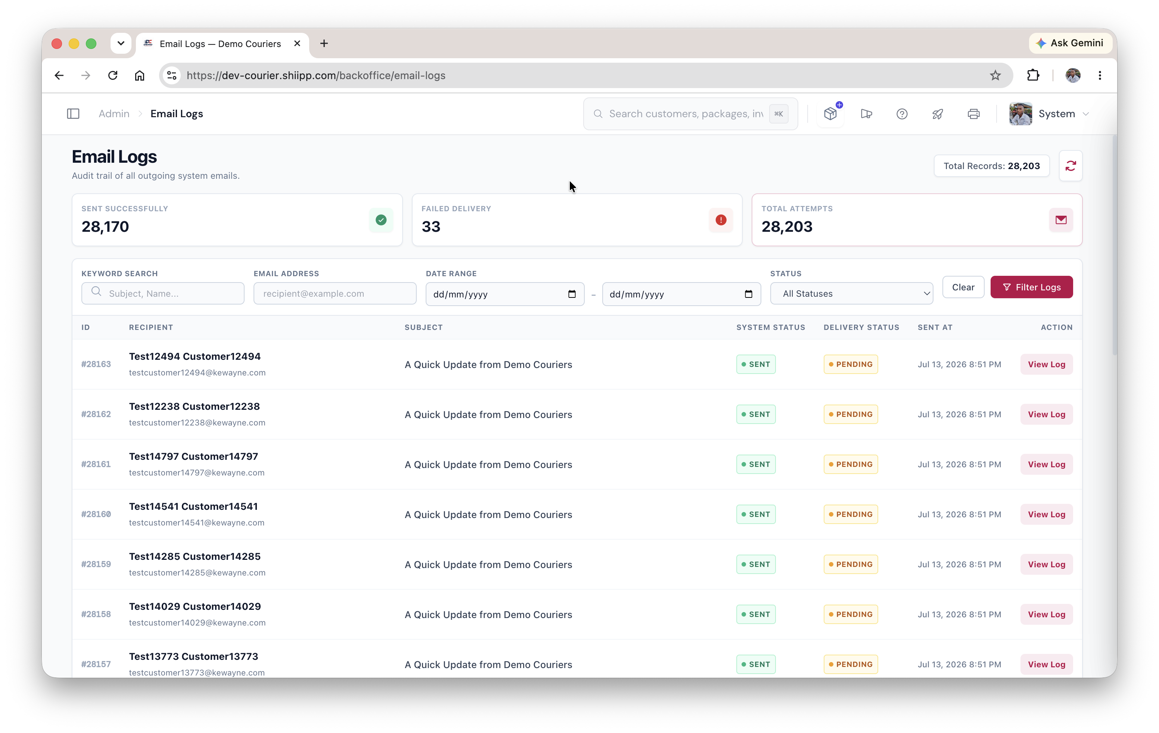
Task: Click Delivery Status column header
Action: pyautogui.click(x=861, y=328)
